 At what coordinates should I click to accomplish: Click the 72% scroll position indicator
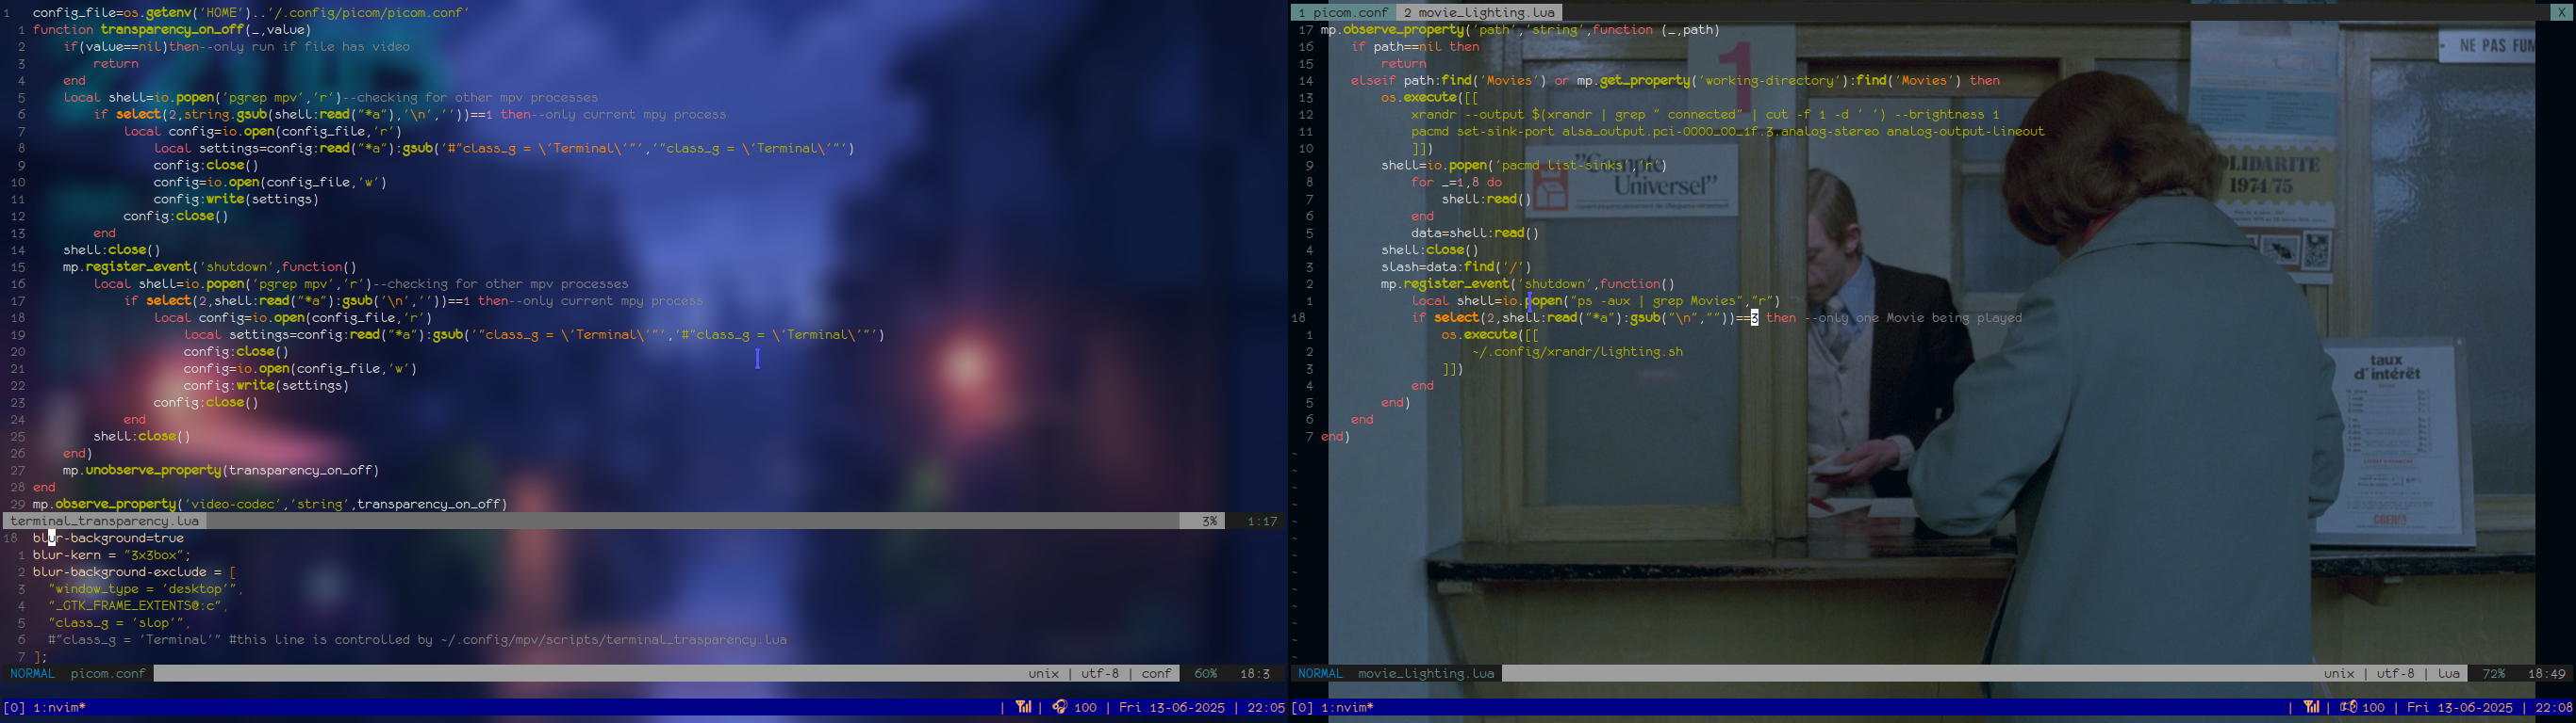(x=2493, y=674)
